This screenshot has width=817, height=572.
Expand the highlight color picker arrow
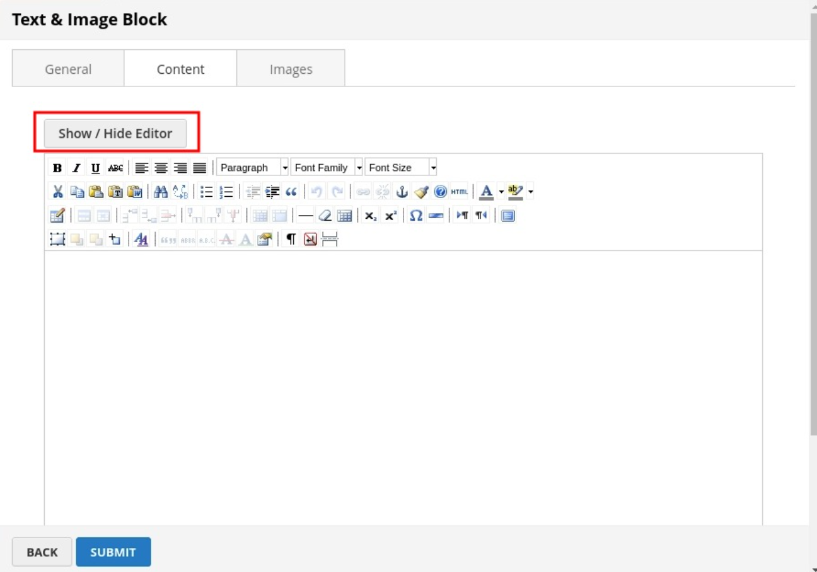531,192
